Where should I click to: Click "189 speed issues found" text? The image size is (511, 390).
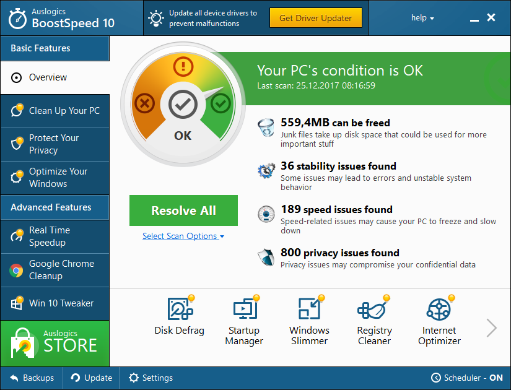click(337, 209)
